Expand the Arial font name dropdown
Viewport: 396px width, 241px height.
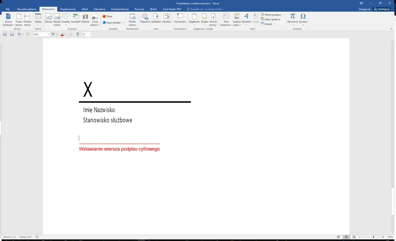[49, 34]
